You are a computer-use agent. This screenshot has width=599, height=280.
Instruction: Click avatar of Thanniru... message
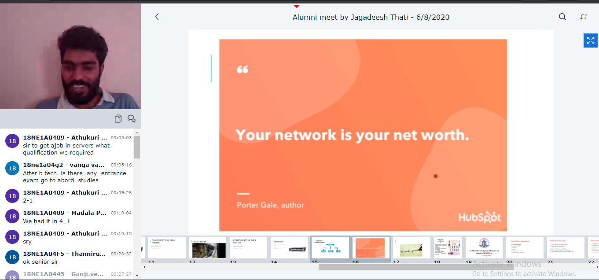[x=12, y=257]
